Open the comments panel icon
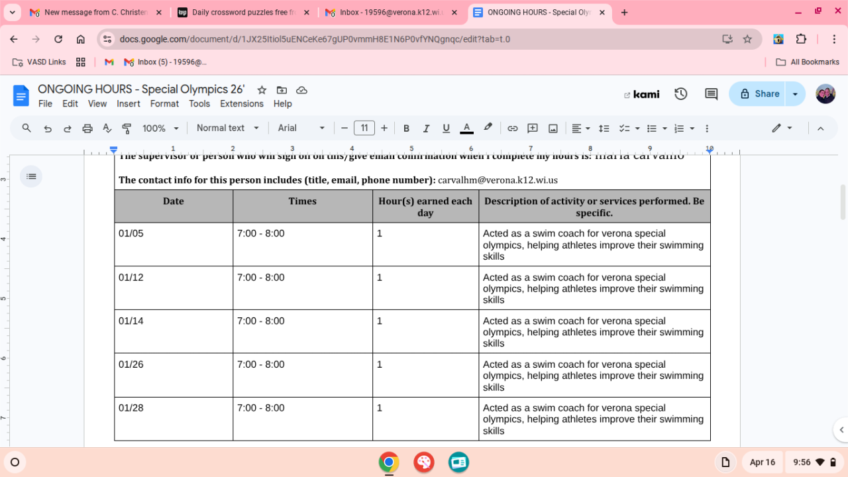 tap(711, 94)
